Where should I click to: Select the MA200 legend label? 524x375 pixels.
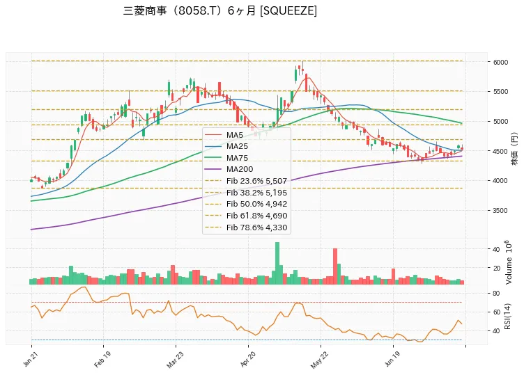click(240, 169)
